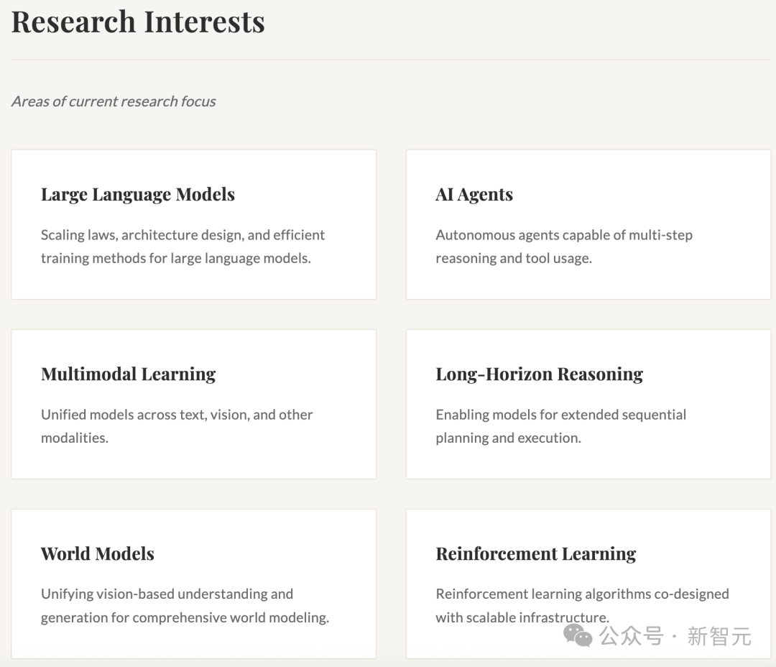
Task: Click the 'reasoning and tool usage.' text line
Action: [x=514, y=258]
